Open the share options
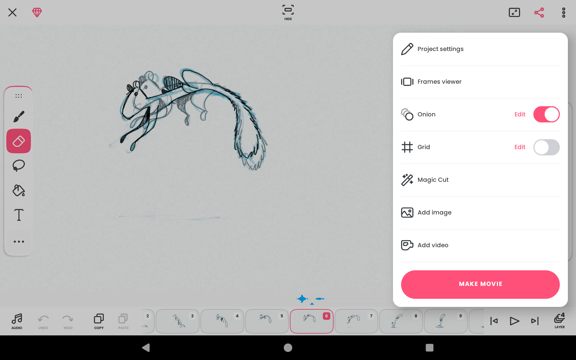Screen dimensions: 576x360 click(539, 12)
